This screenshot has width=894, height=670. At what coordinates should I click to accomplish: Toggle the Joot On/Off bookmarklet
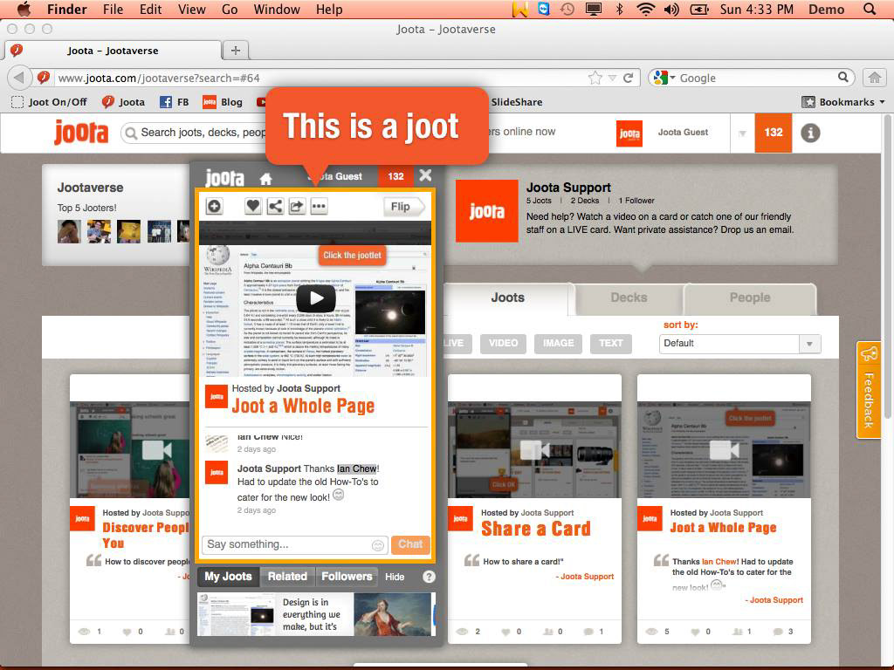pos(50,102)
